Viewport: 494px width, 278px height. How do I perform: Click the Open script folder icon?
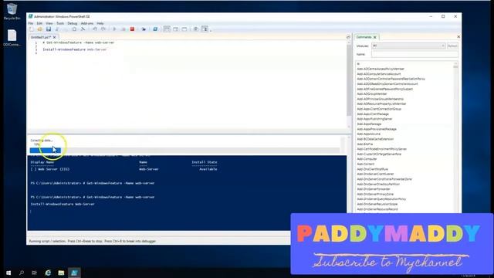point(40,29)
